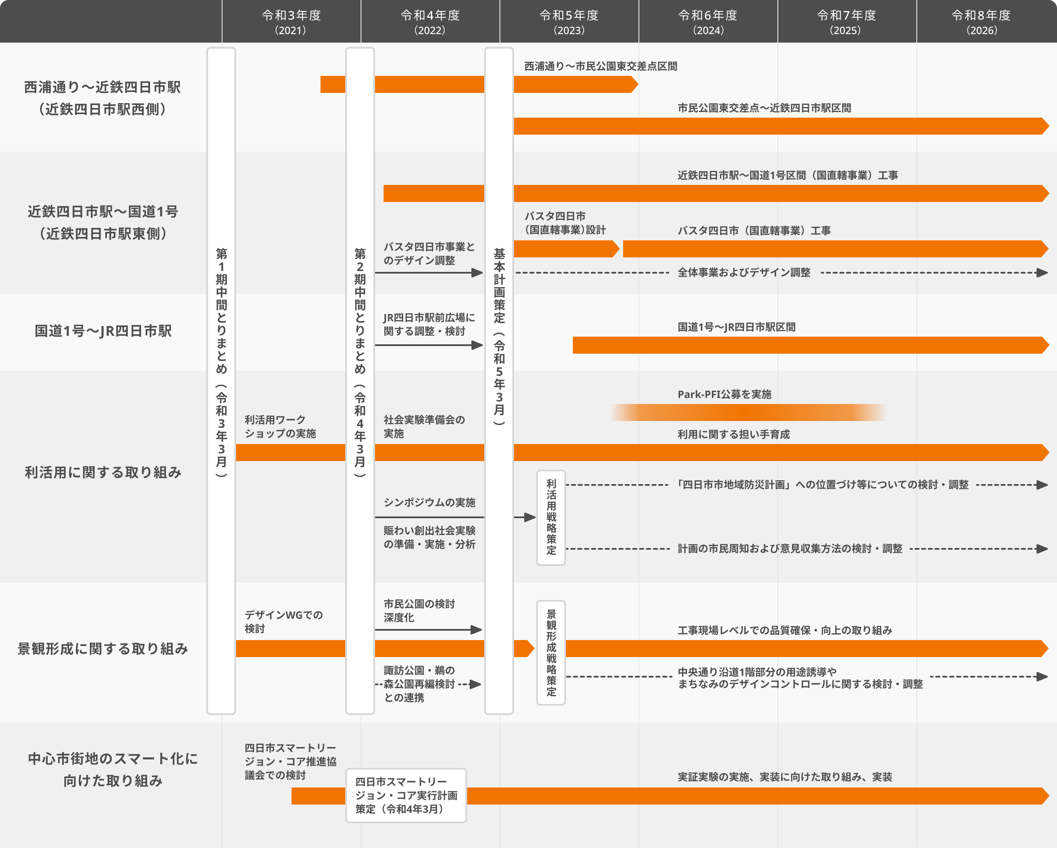This screenshot has height=848, width=1057.
Task: Select the 令和6年度 (2024) column header
Action: coord(708,22)
